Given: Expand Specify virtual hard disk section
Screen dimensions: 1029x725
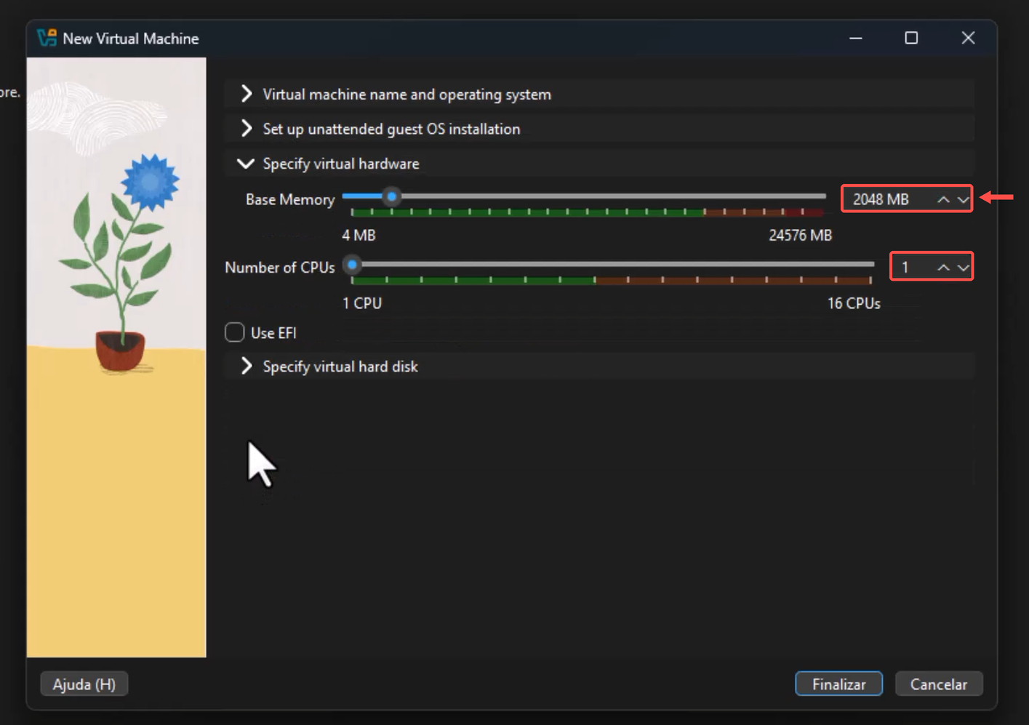Looking at the screenshot, I should click(599, 366).
